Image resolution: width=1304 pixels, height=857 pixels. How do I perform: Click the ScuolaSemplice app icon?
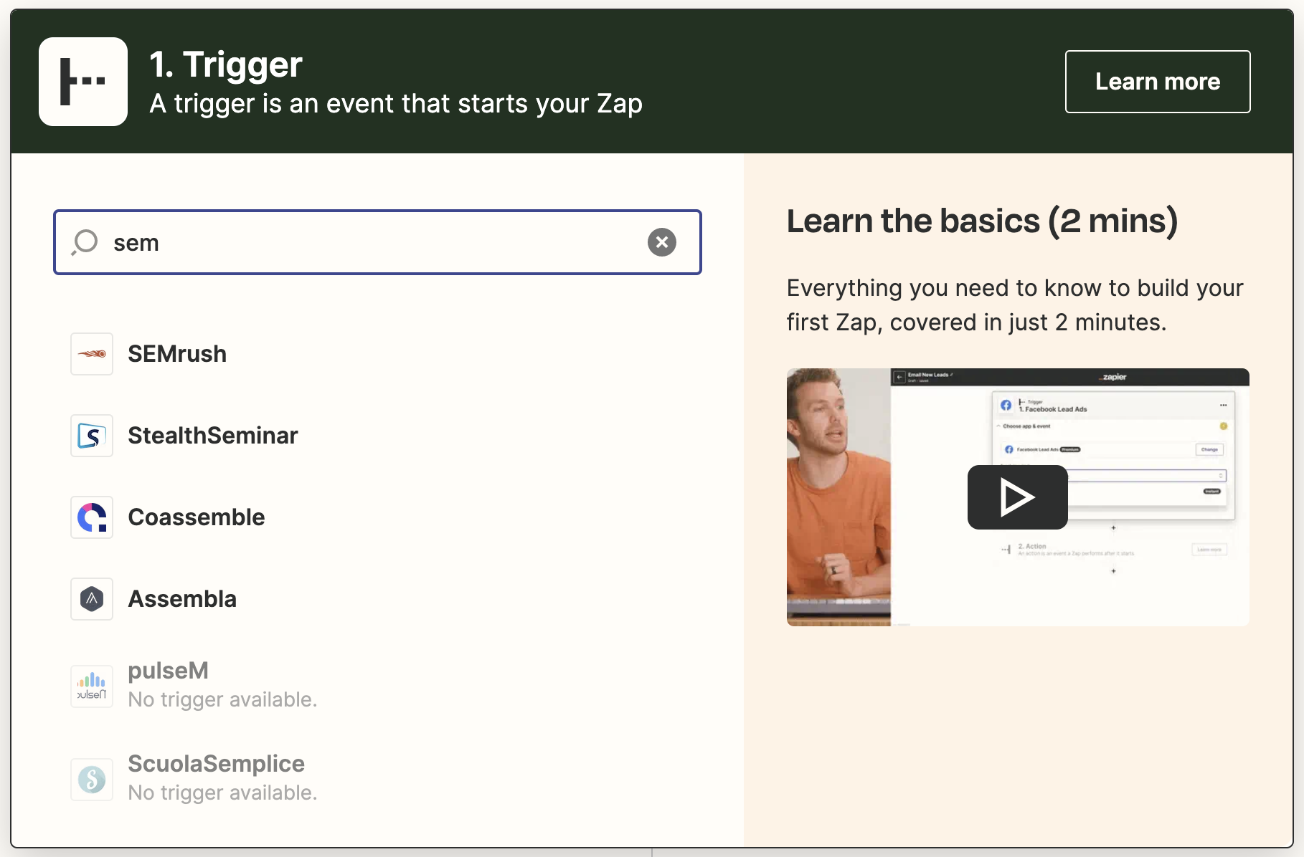91,780
